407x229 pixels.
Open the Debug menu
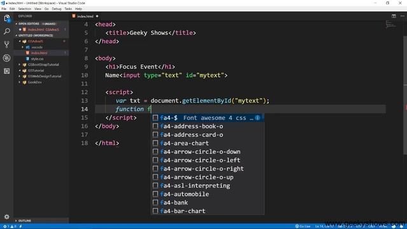click(x=57, y=9)
